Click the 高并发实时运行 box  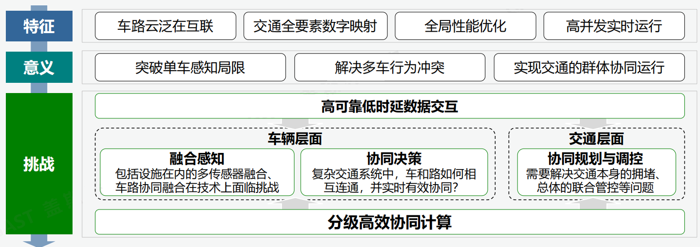click(614, 26)
